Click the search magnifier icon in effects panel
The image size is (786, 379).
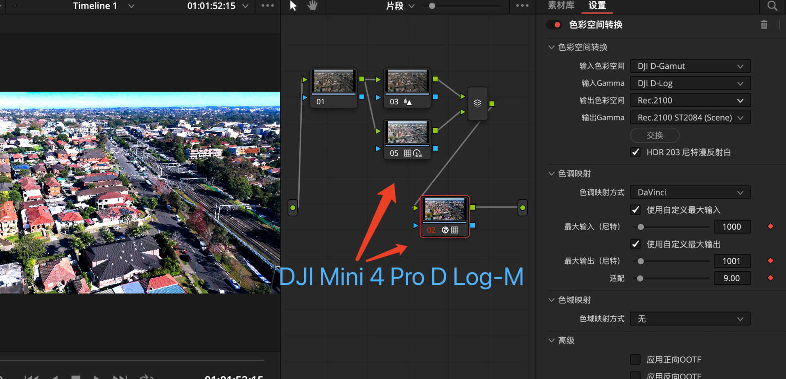(772, 6)
